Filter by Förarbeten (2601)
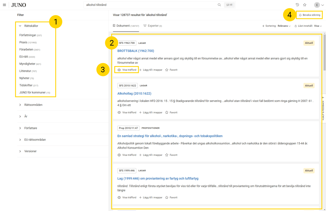Image resolution: width=326 pixels, height=211 pixels. click(30, 50)
